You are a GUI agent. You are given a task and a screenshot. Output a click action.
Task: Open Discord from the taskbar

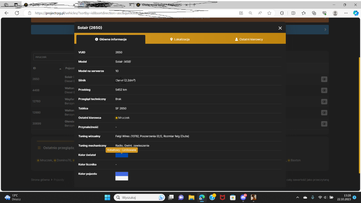243,198
